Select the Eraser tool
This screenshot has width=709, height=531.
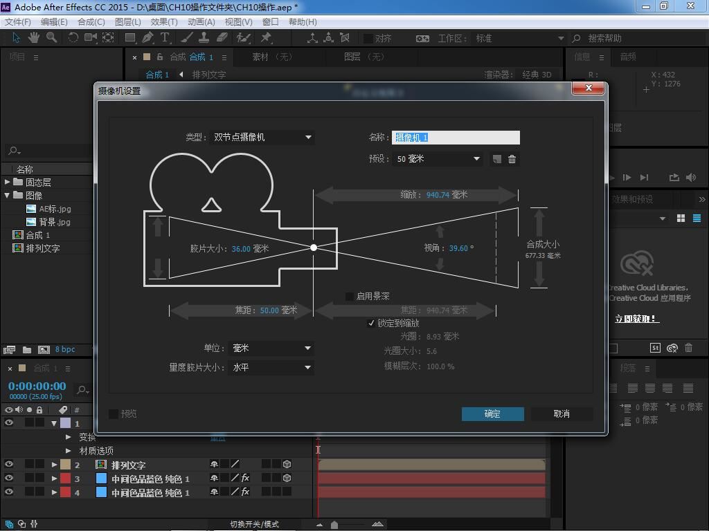pos(222,38)
